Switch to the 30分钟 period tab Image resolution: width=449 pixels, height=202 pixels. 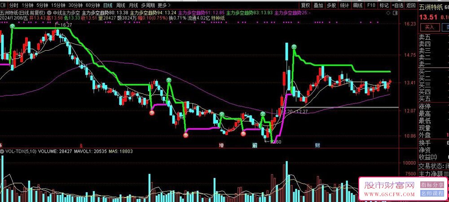pyautogui.click(x=75, y=5)
